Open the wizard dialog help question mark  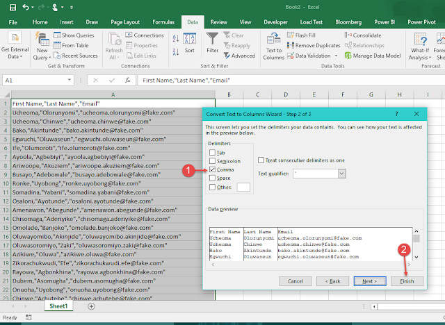(397, 114)
